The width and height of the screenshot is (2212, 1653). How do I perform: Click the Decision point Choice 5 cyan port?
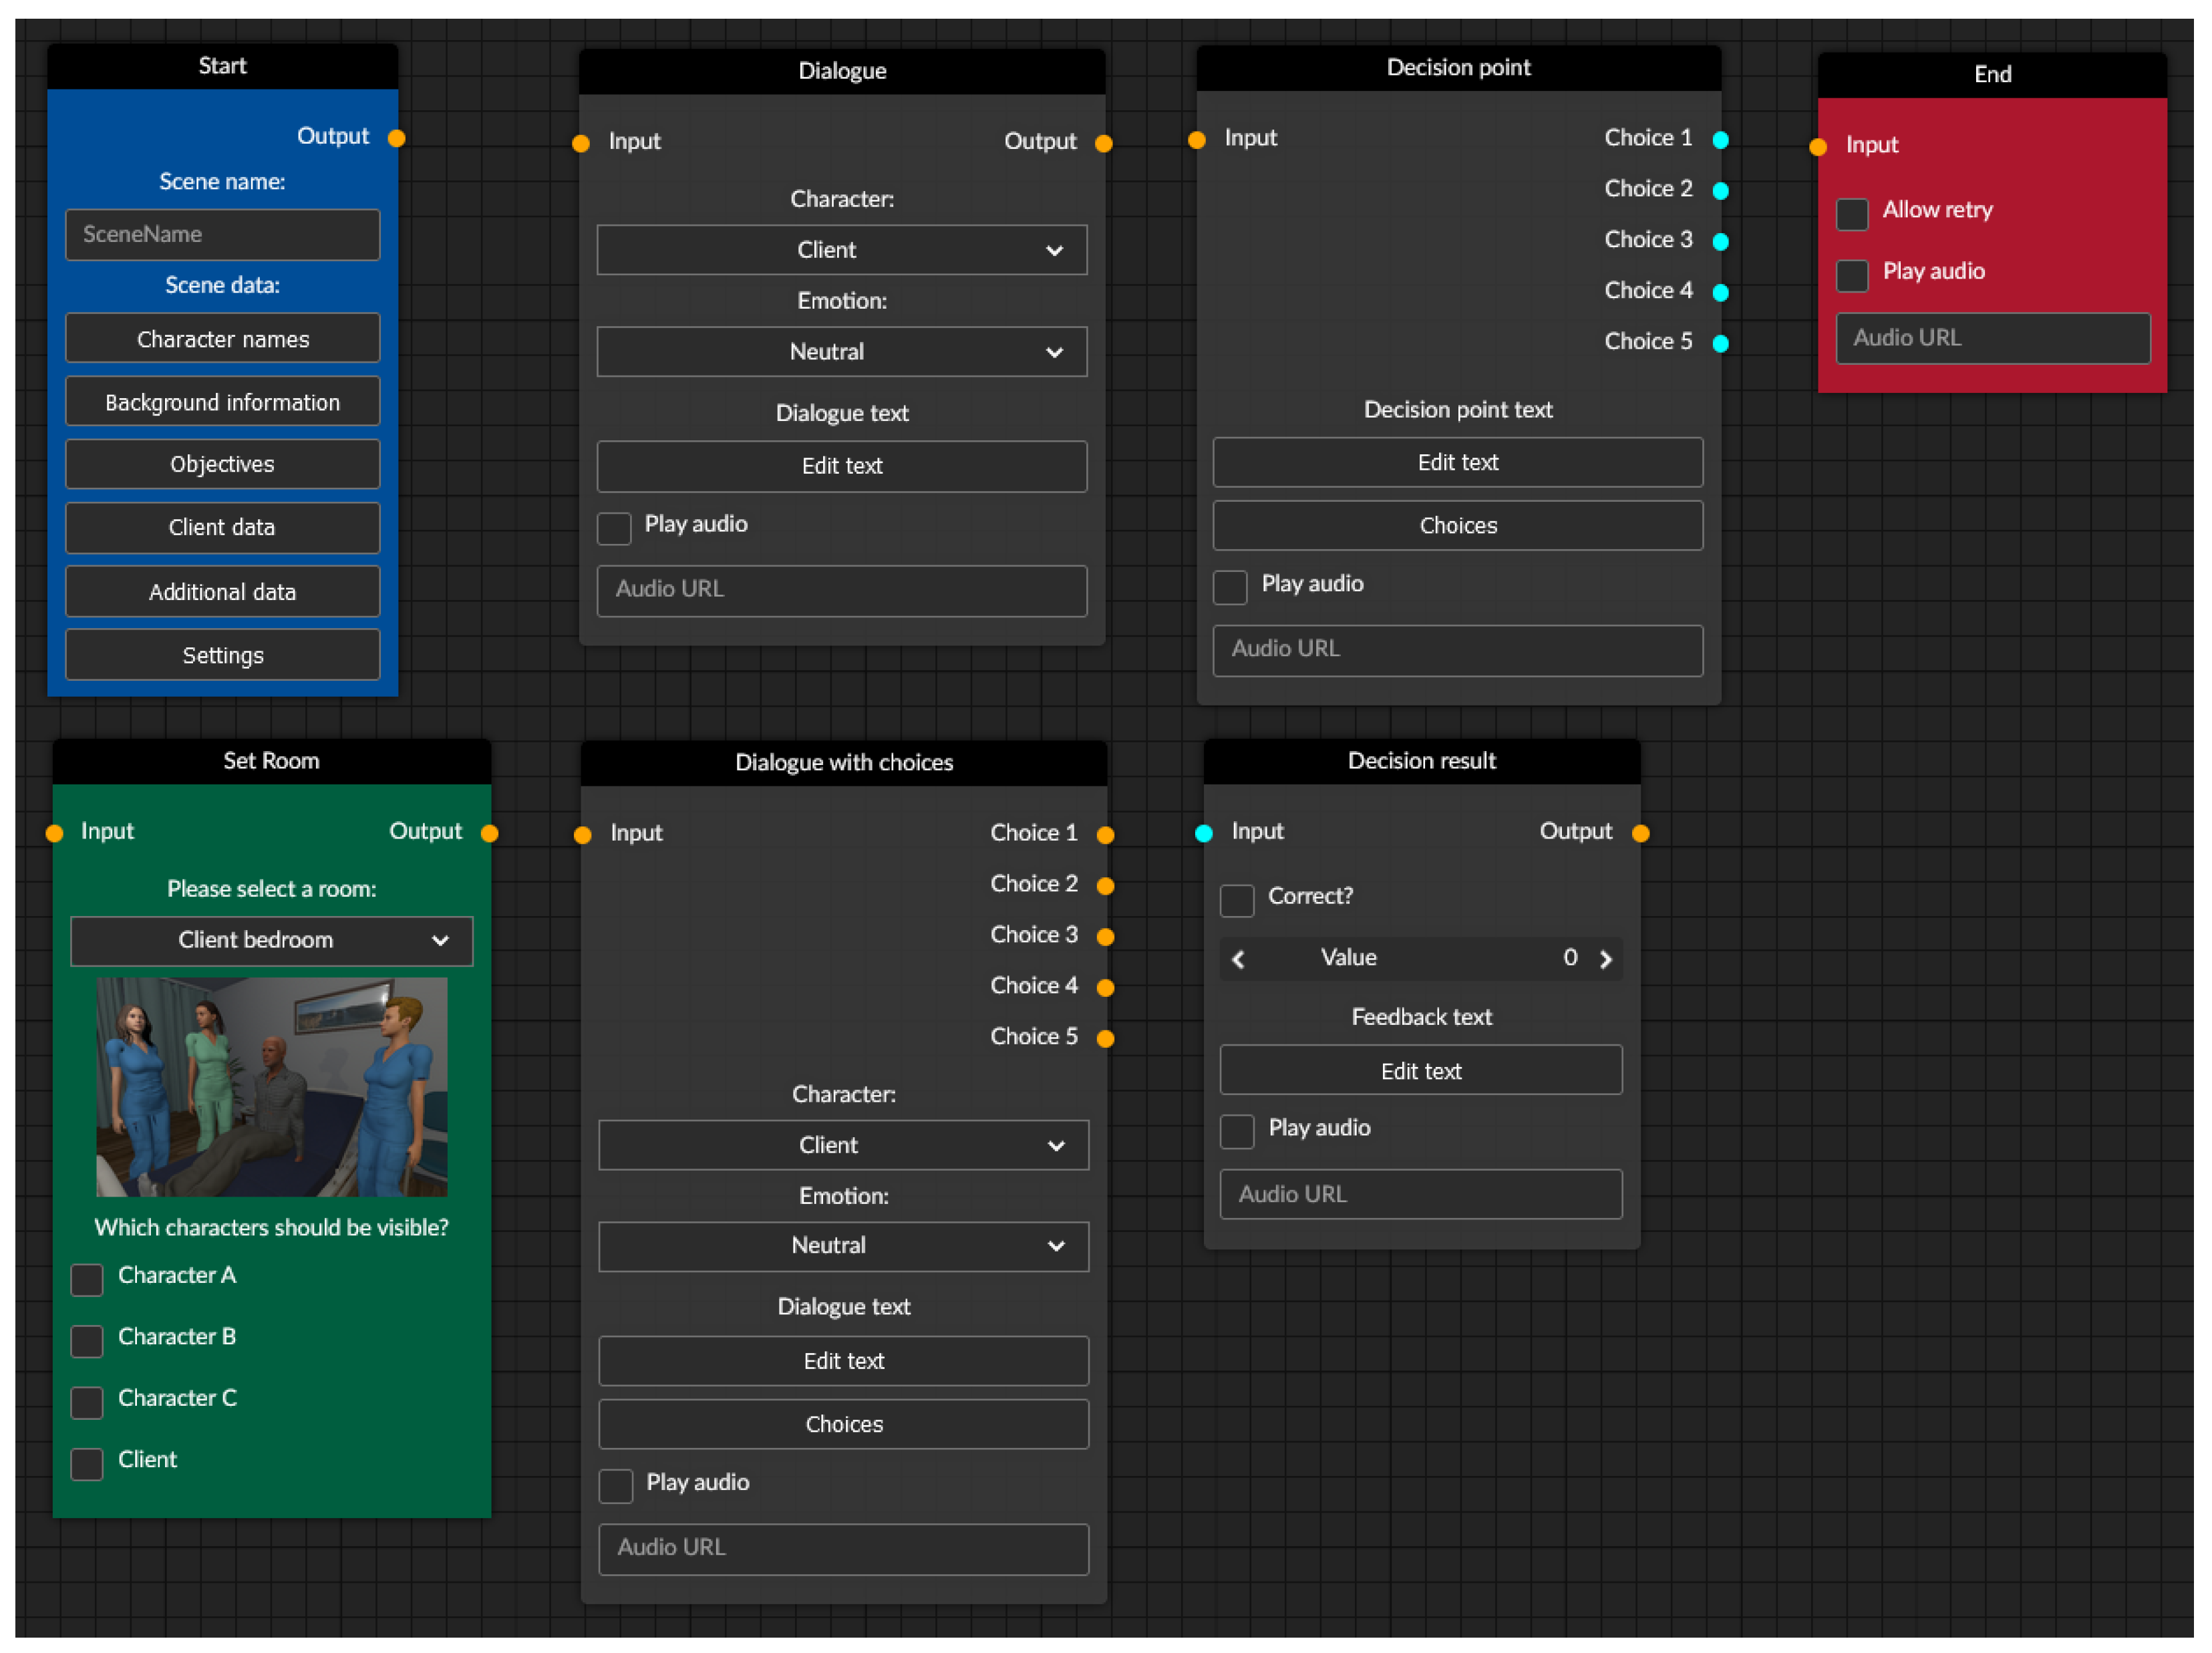[x=1720, y=343]
